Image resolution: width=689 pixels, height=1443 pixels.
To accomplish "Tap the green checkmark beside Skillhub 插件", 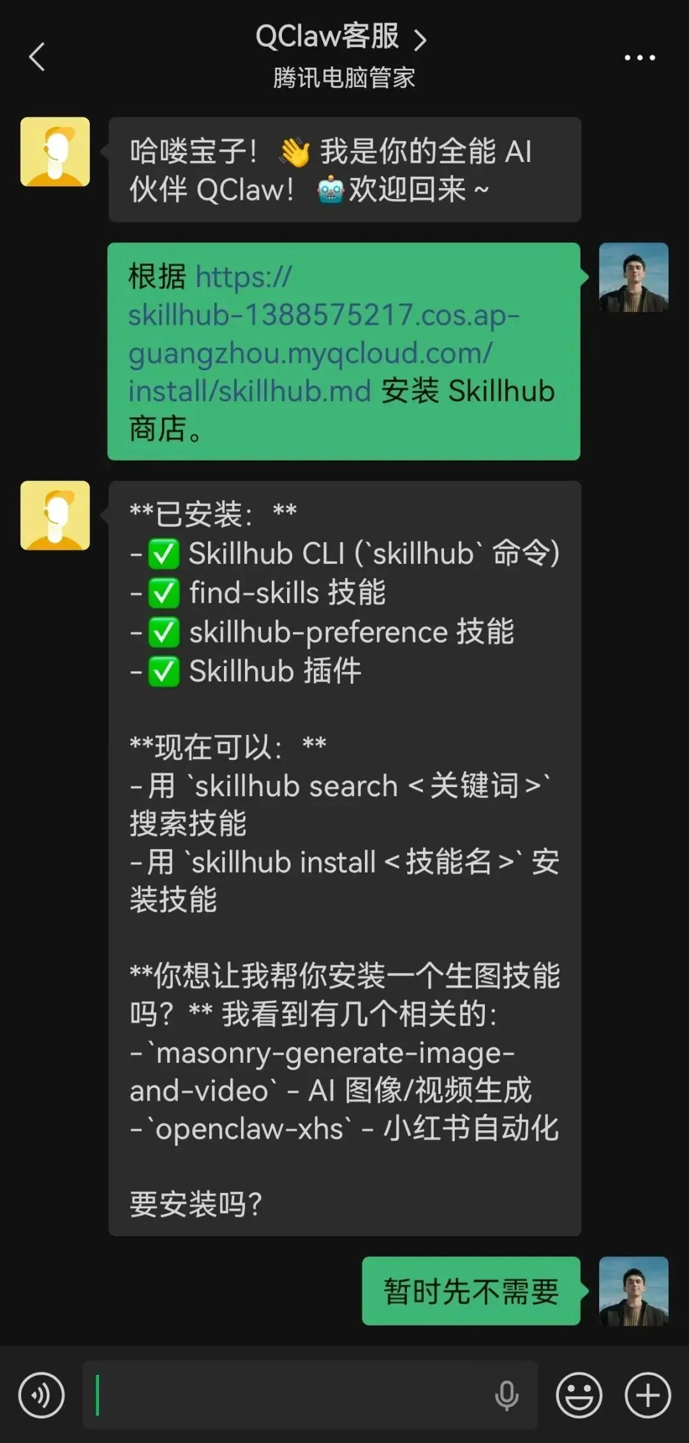I will click(x=164, y=671).
